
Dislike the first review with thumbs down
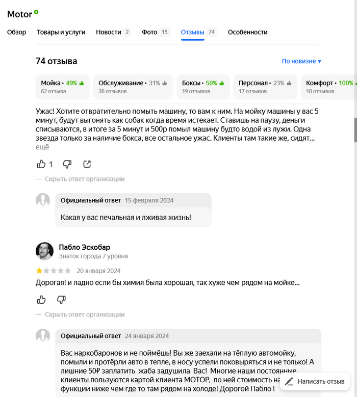click(67, 164)
